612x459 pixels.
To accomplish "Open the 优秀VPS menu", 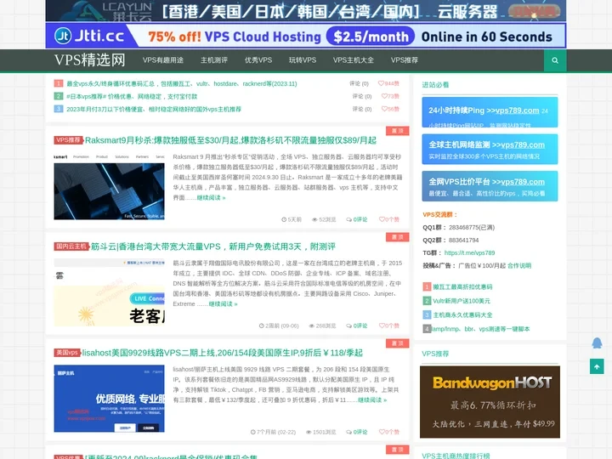I will [258, 60].
